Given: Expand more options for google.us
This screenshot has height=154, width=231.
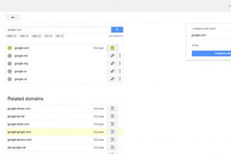Looking at the screenshot, I should tap(120, 79).
